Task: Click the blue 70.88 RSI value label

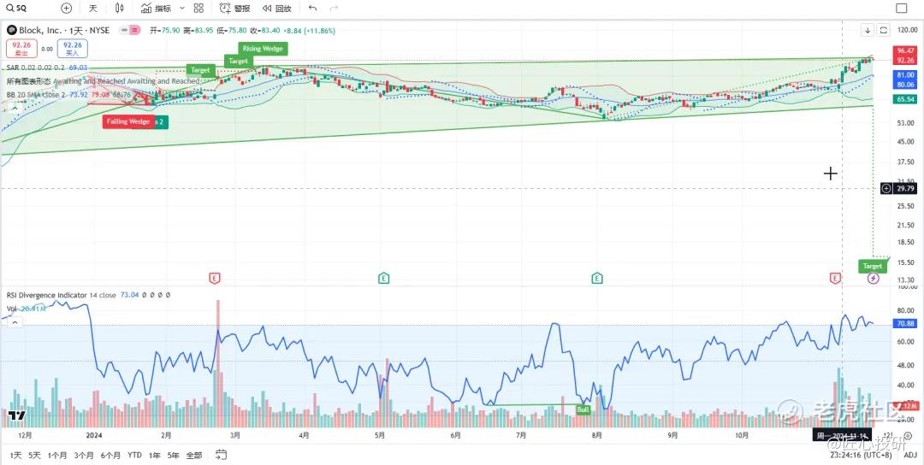Action: click(904, 323)
